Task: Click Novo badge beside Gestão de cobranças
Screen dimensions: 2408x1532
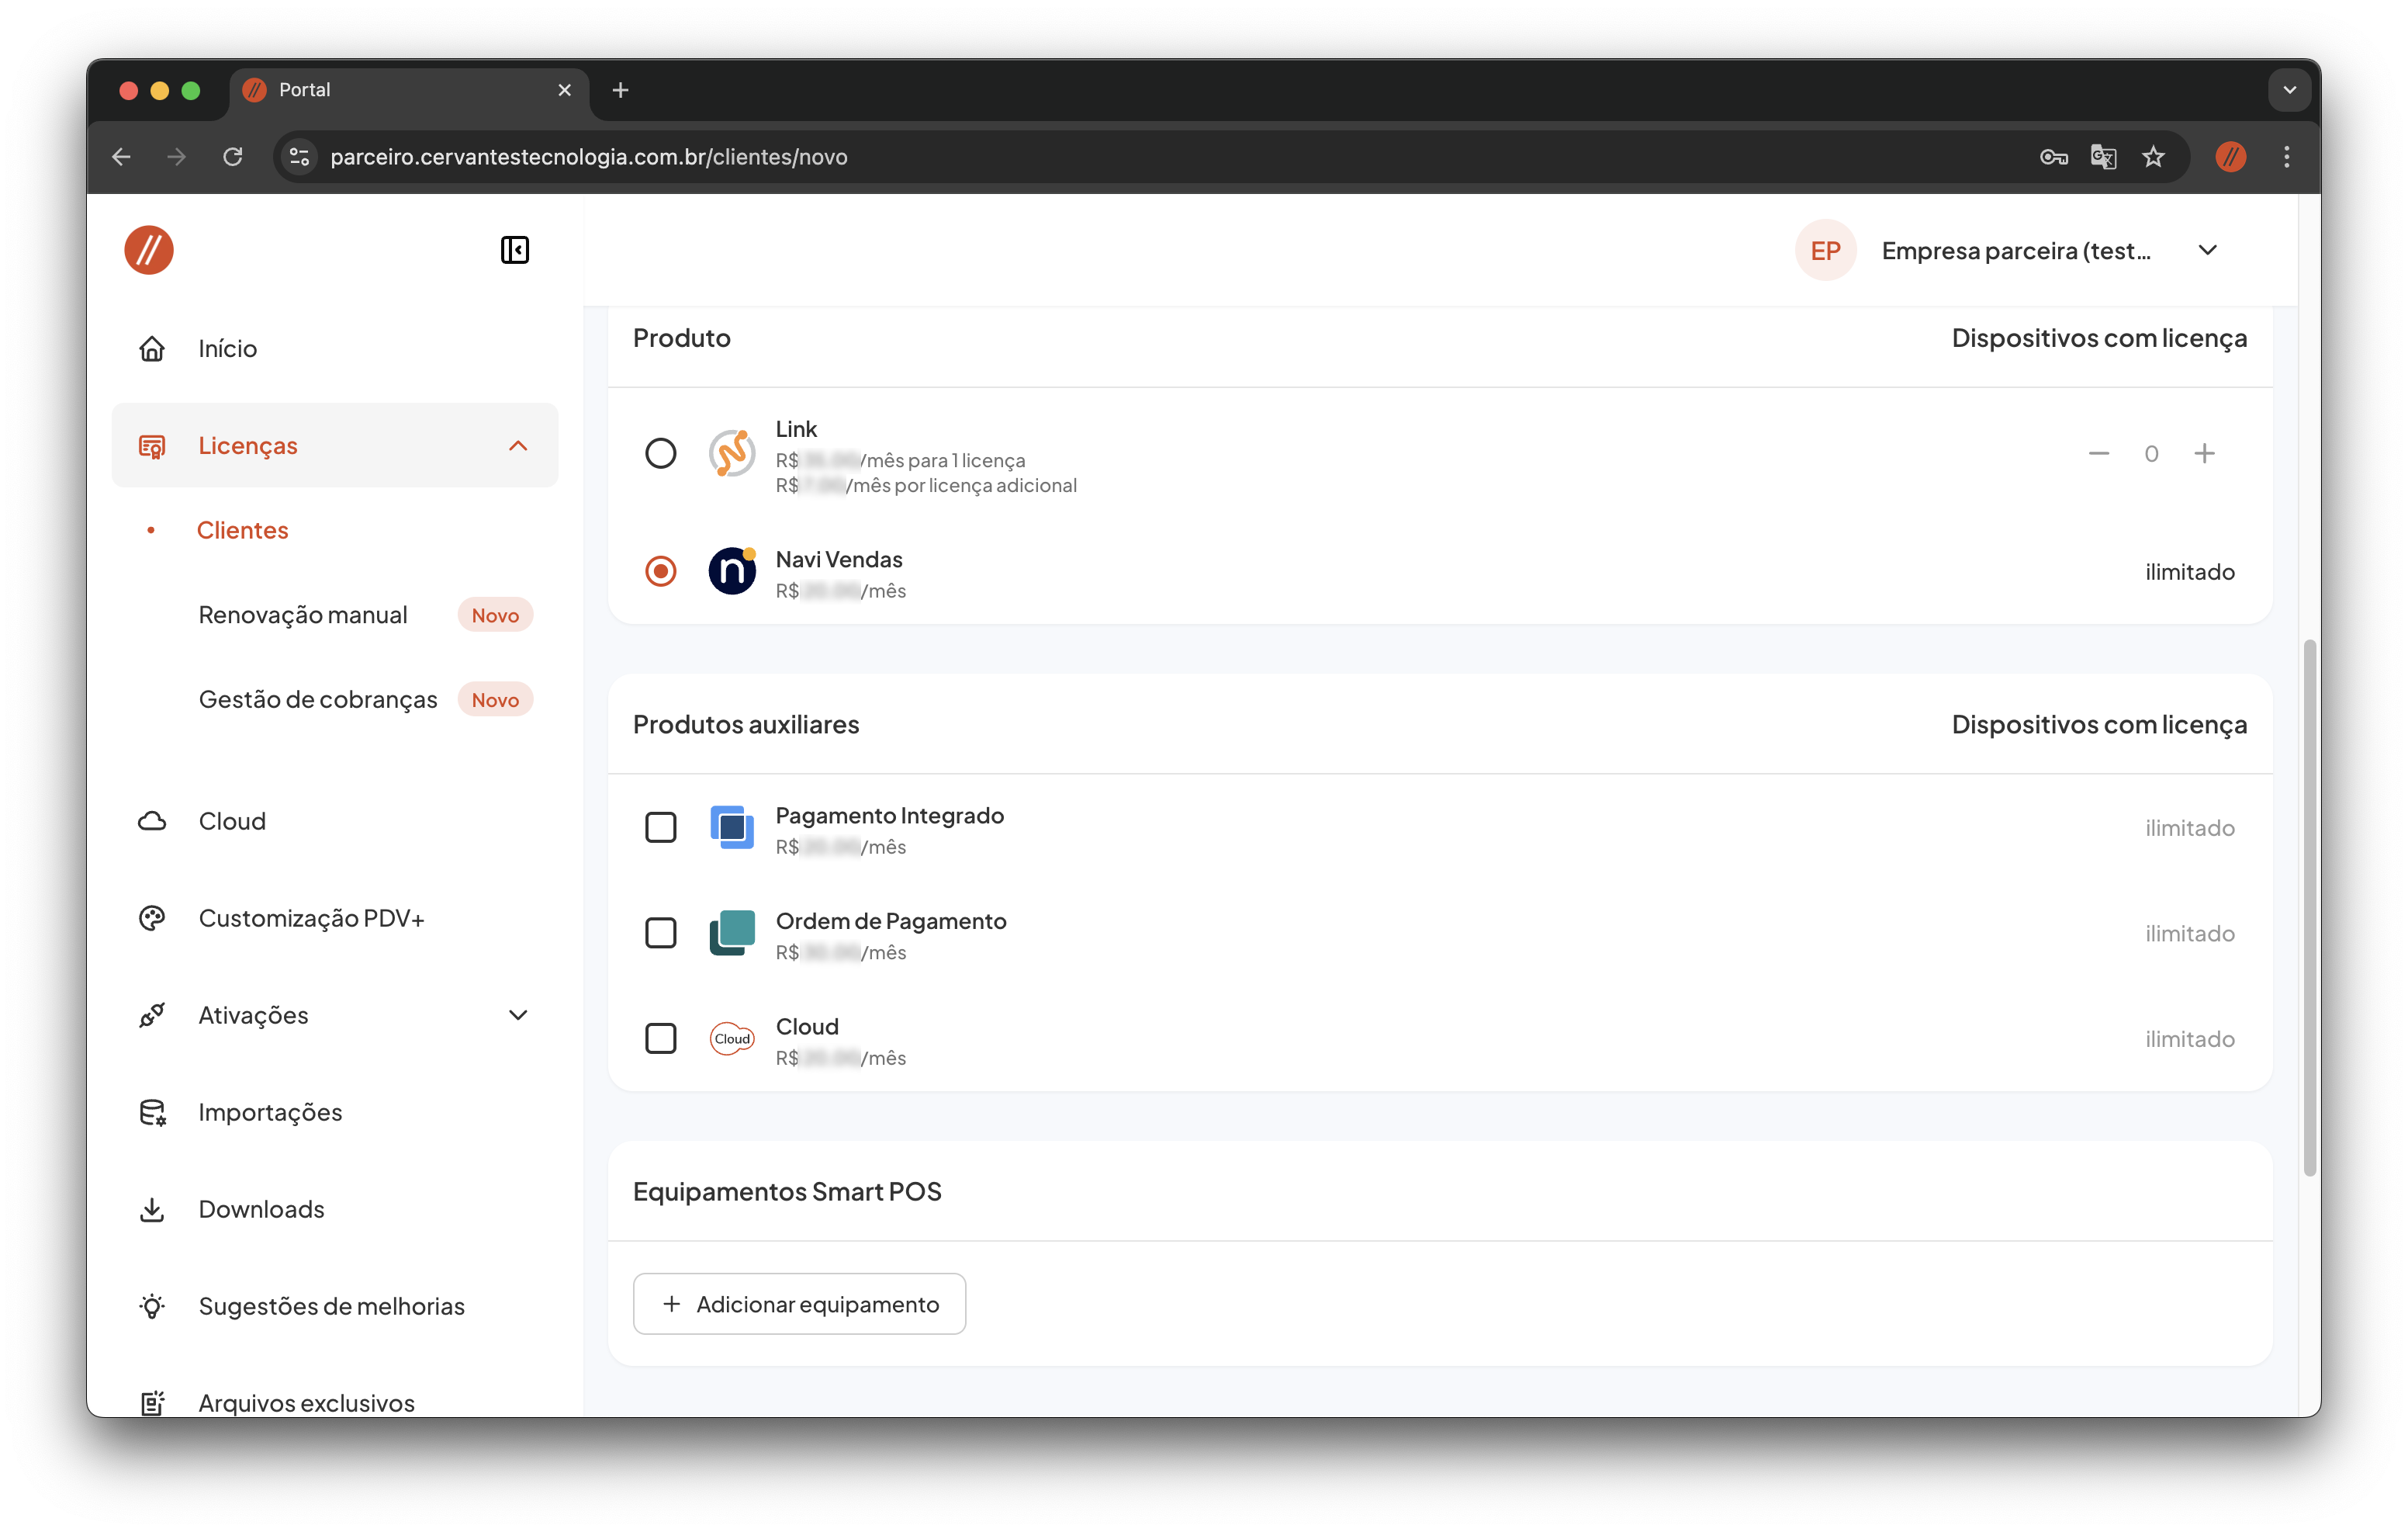Action: [495, 701]
